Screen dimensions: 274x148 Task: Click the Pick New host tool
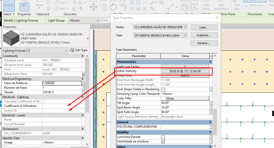click(x=237, y=5)
